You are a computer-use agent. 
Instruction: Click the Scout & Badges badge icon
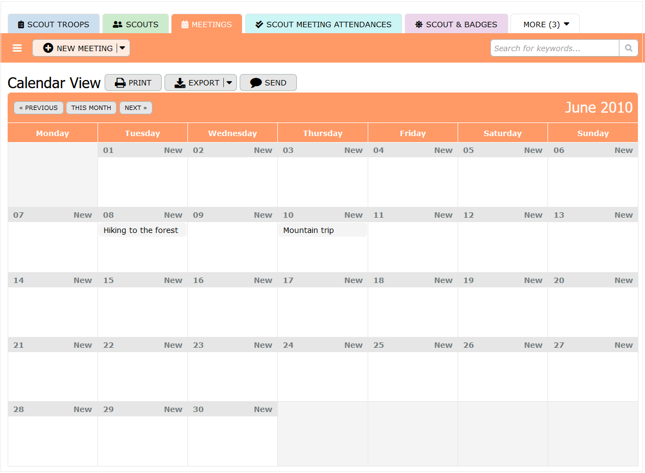coord(418,24)
